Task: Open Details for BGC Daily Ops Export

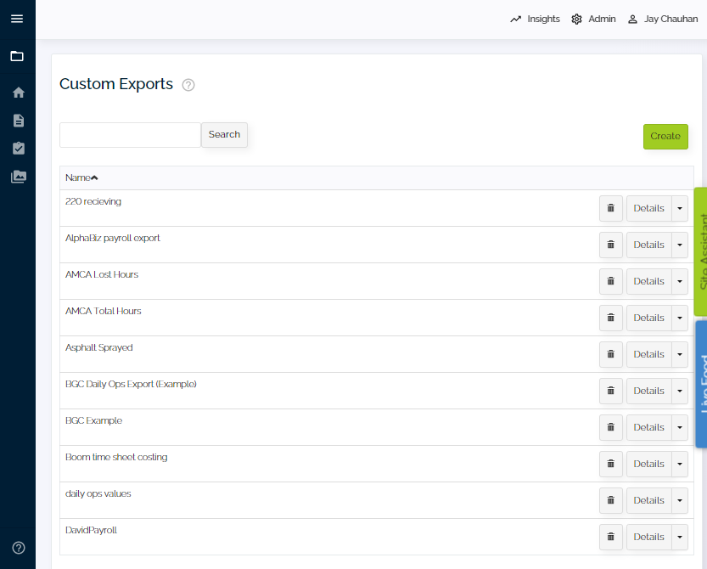Action: point(648,391)
